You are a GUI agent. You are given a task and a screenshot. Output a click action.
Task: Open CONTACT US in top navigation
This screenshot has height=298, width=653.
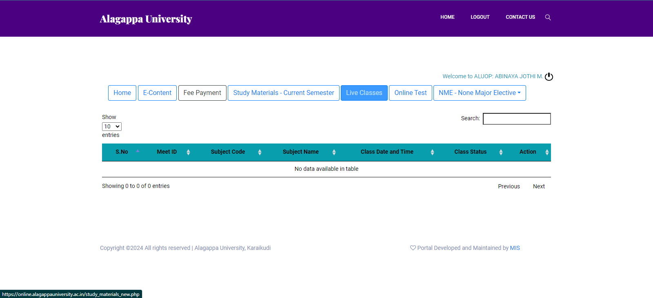(x=520, y=17)
